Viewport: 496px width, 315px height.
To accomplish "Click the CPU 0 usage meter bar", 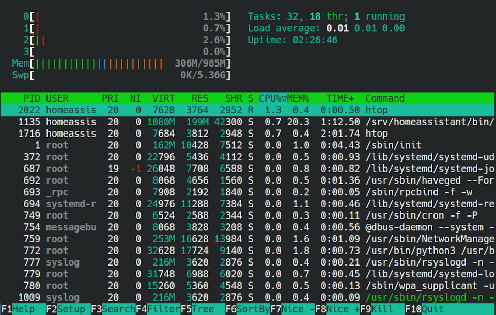I will click(127, 16).
